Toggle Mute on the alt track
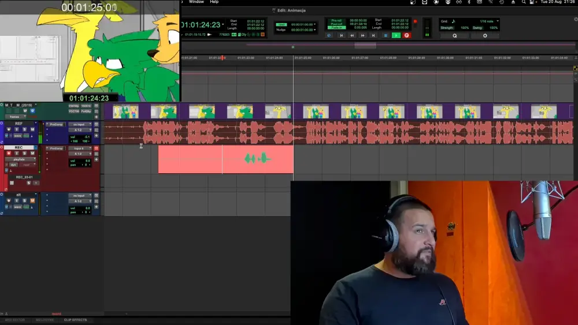578x325 pixels. pyautogui.click(x=32, y=200)
